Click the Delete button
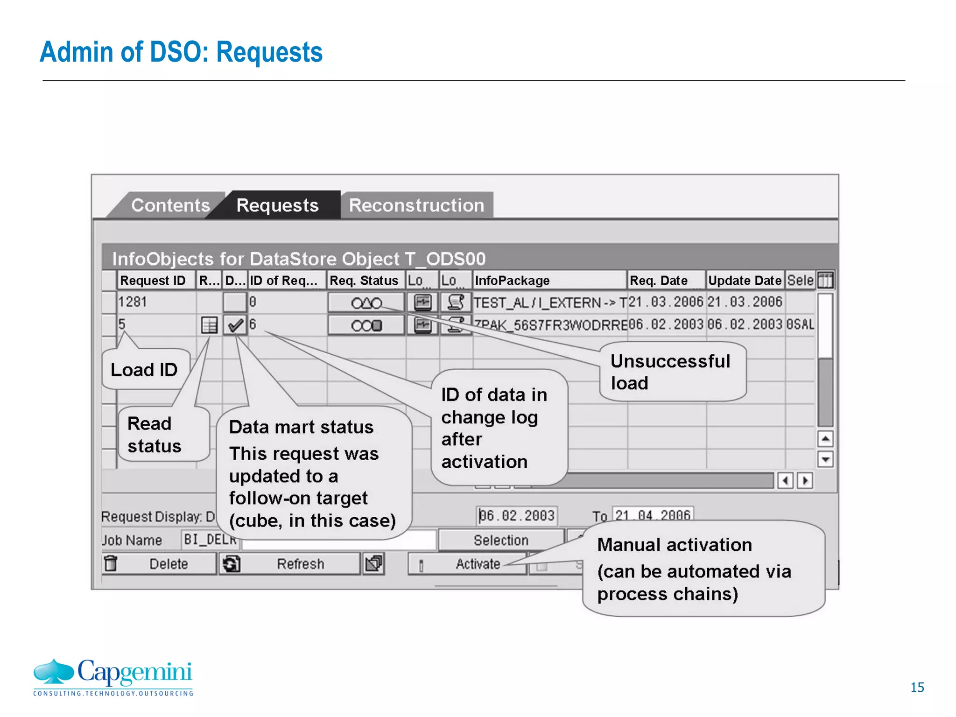Screen dimensions: 956x717 160,564
